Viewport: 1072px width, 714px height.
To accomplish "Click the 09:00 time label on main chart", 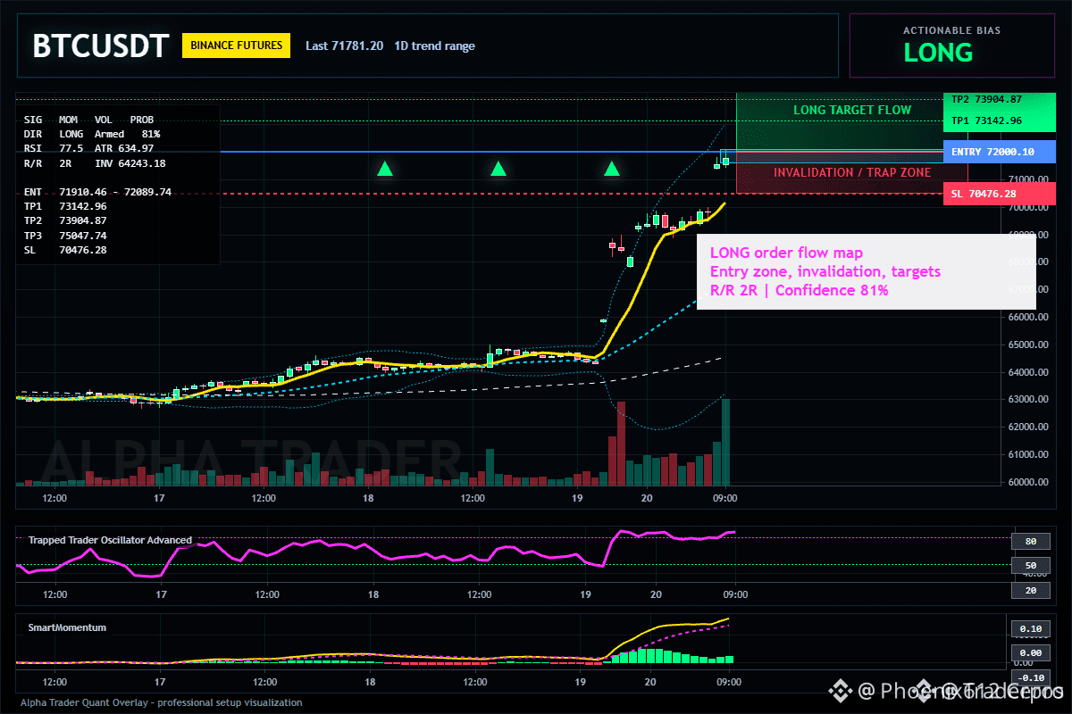I will (724, 497).
